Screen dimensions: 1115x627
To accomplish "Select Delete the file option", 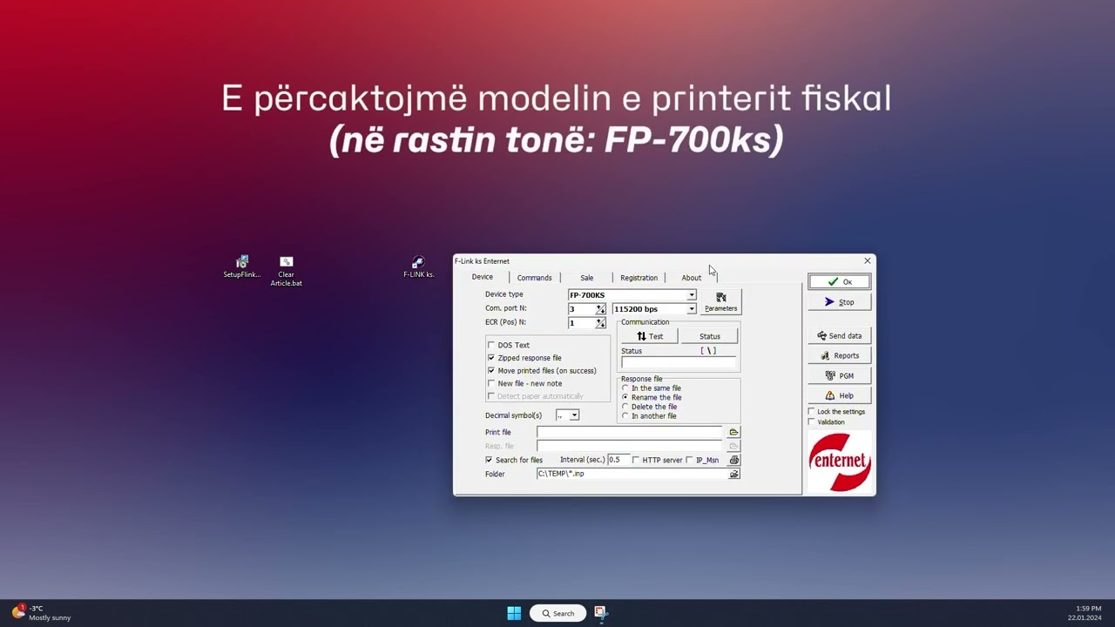I will point(625,407).
